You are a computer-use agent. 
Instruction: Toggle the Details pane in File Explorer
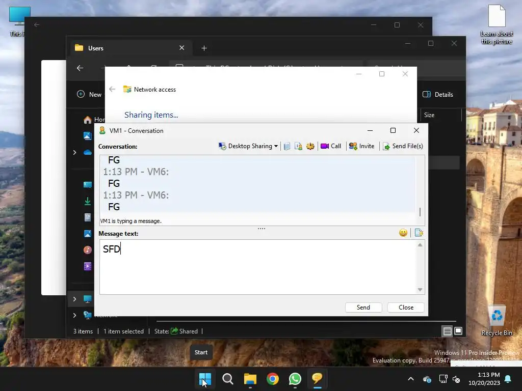[x=438, y=94]
